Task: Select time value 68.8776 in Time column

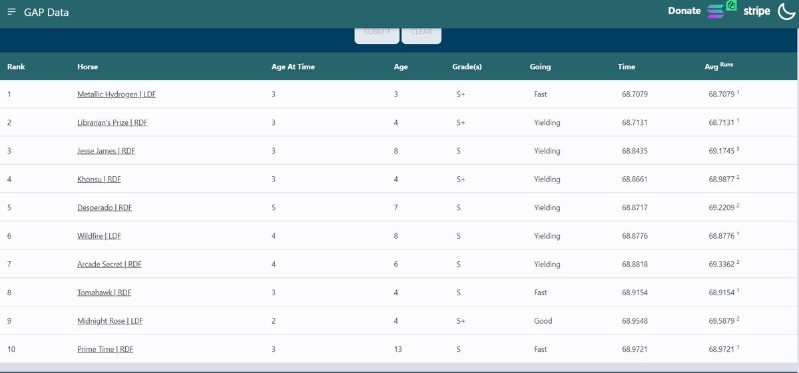Action: [635, 236]
